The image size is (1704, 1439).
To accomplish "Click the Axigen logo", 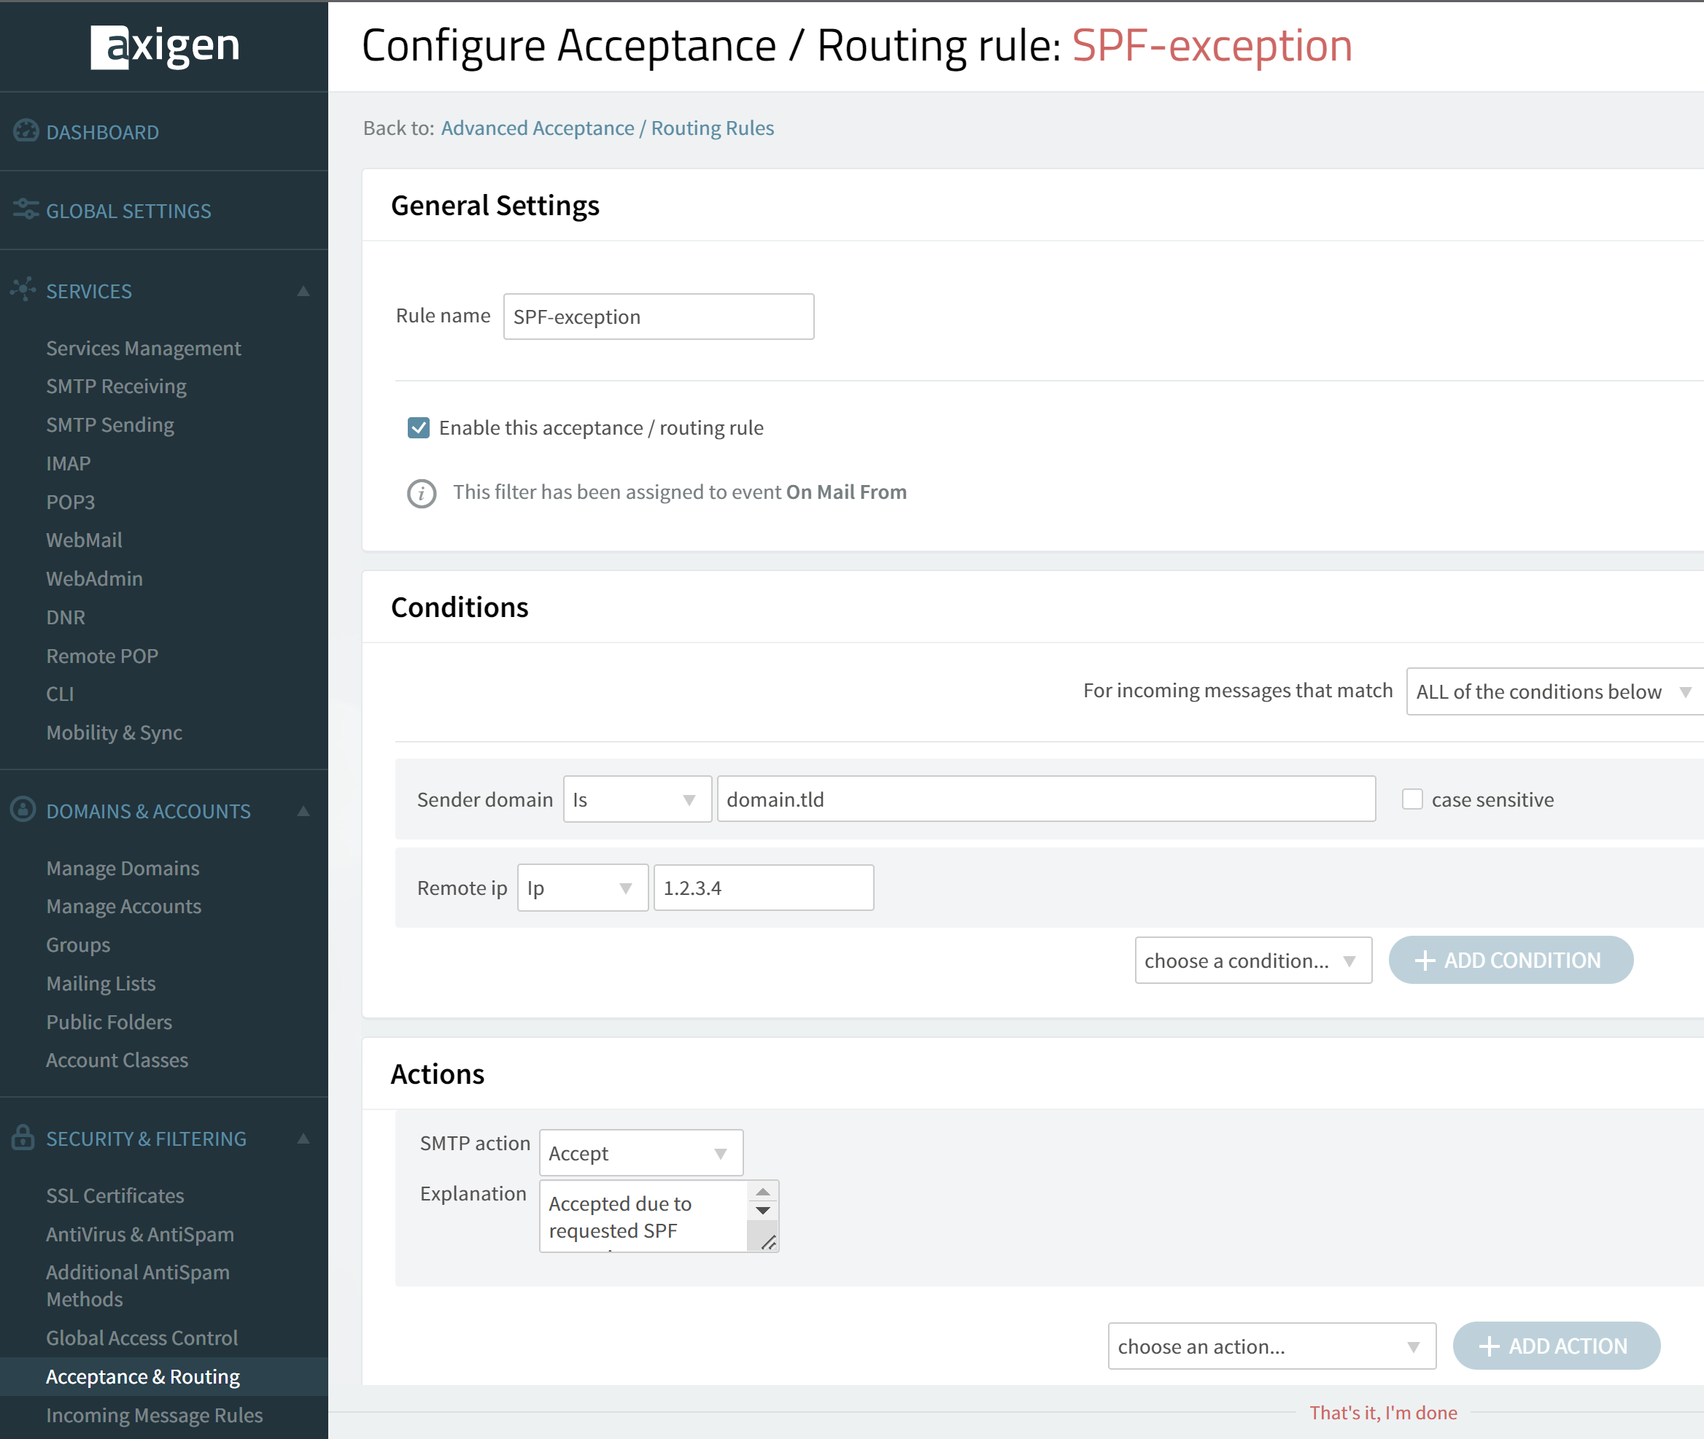I will pyautogui.click(x=166, y=46).
